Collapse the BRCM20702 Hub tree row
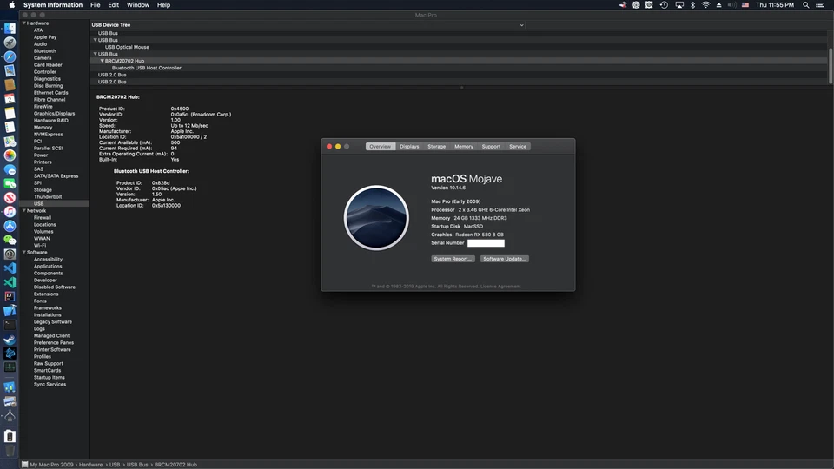This screenshot has height=469, width=834. pyautogui.click(x=102, y=61)
